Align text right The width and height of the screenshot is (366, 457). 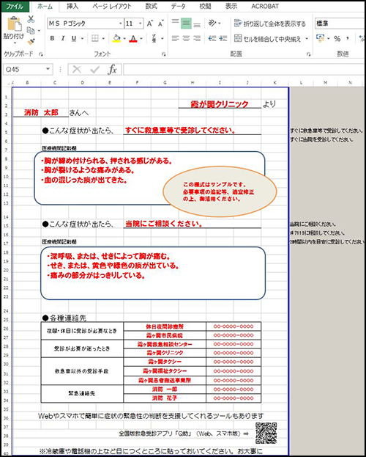point(197,38)
